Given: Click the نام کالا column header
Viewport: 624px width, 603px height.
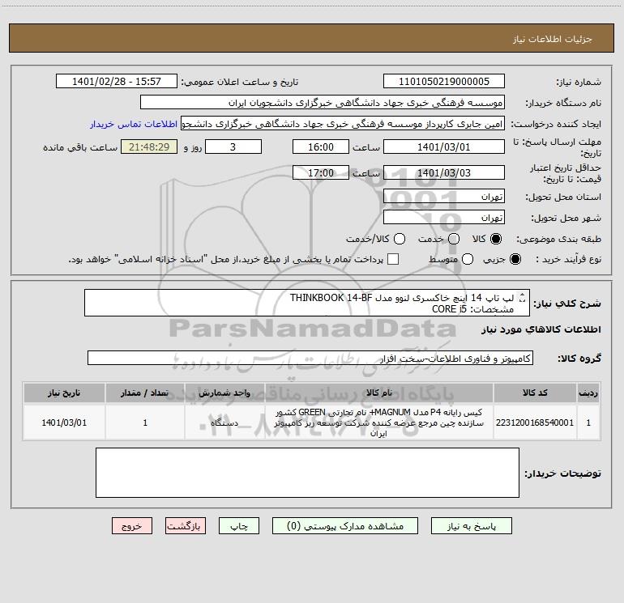Looking at the screenshot, I should [379, 393].
